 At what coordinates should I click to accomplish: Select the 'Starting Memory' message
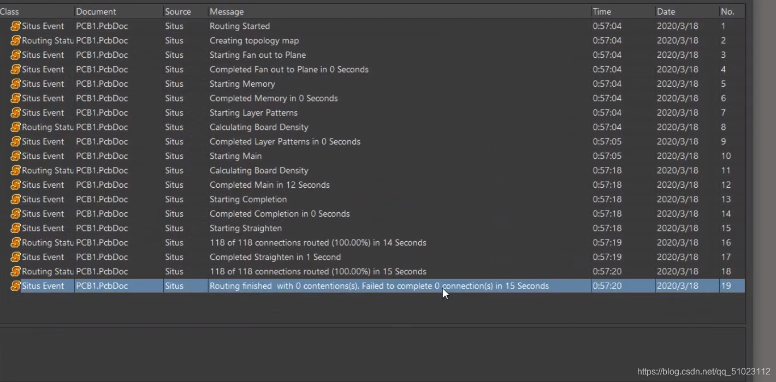(242, 84)
